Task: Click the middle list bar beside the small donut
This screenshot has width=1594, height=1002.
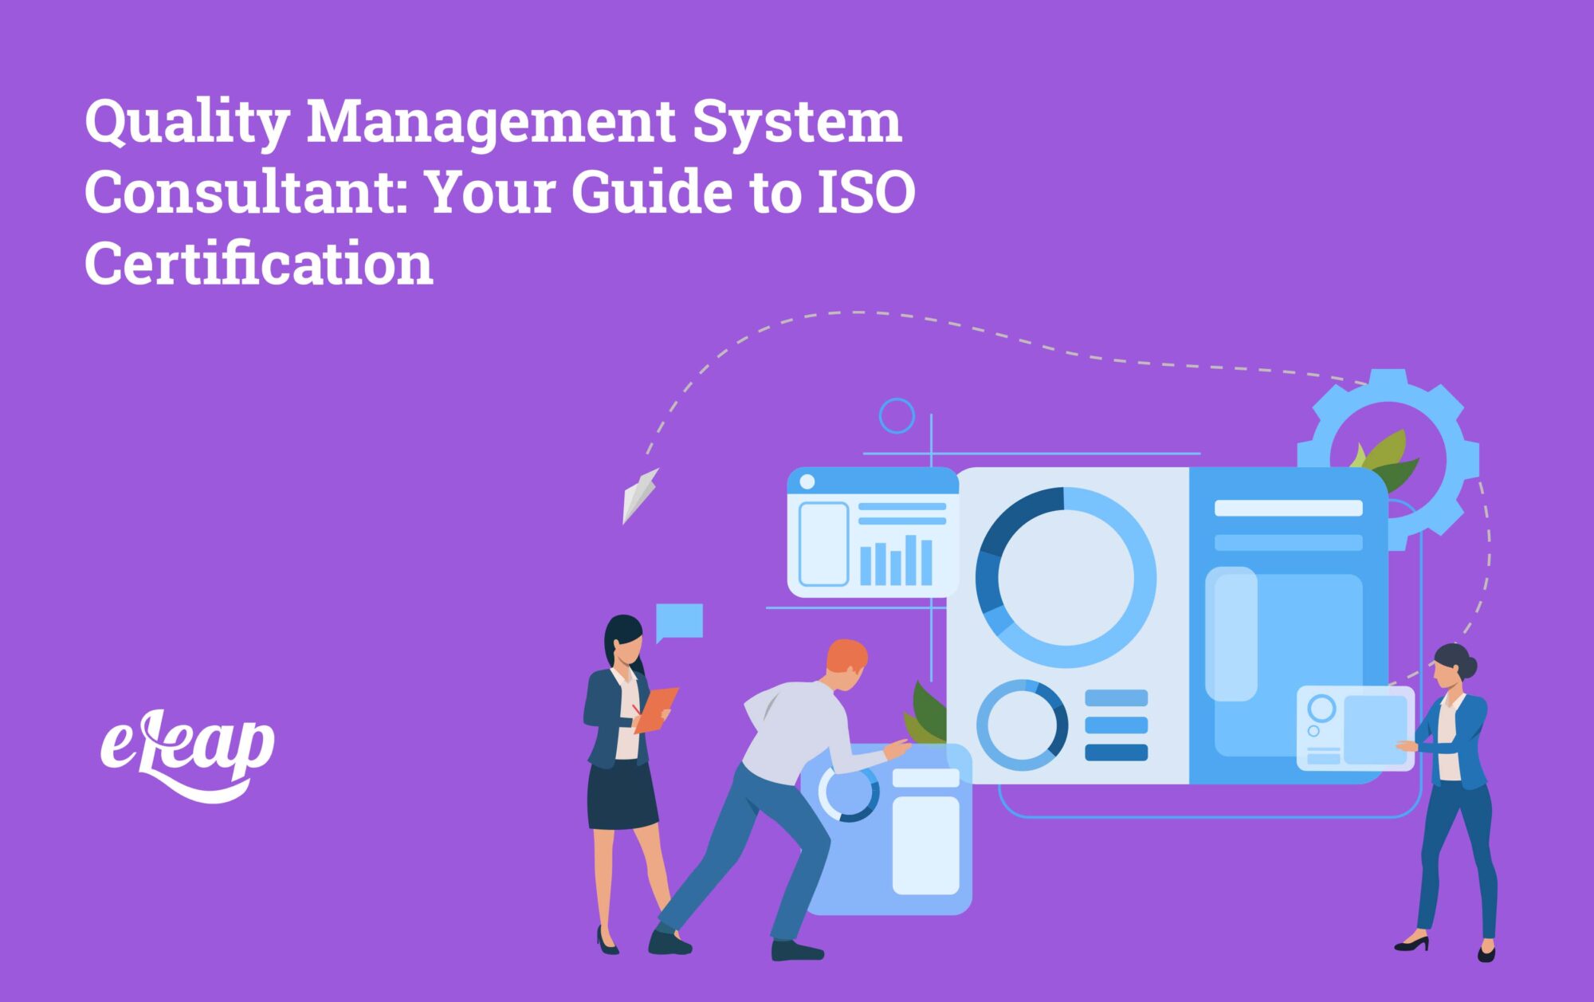Action: point(1116,724)
